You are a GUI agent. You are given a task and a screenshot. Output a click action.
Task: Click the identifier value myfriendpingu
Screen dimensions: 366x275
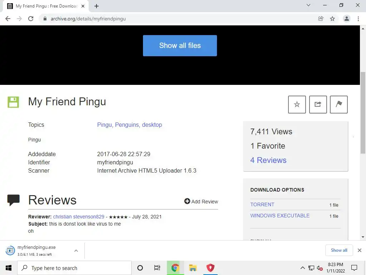115,162
